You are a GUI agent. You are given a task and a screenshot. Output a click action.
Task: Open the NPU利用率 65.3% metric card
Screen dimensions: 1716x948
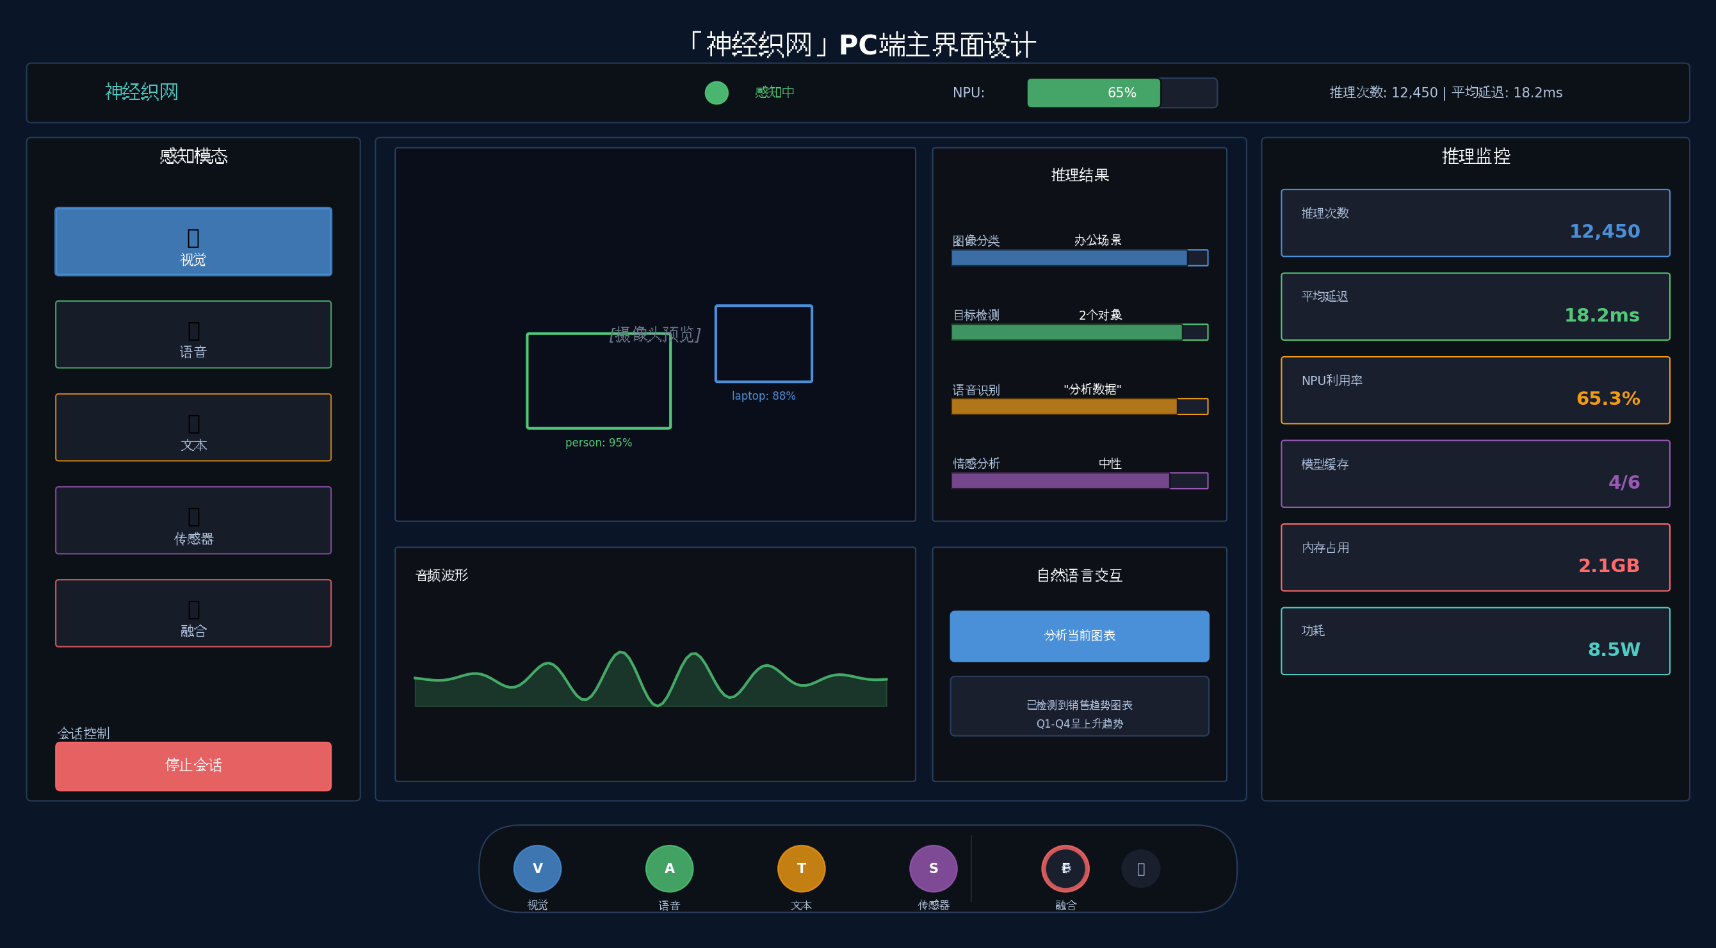(x=1475, y=390)
